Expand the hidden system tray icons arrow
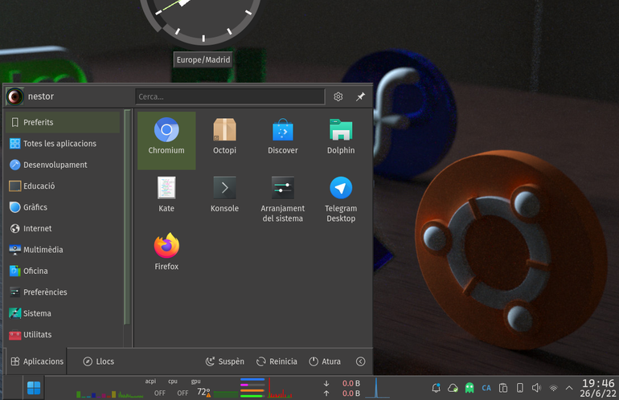The width and height of the screenshot is (619, 400). coord(569,388)
